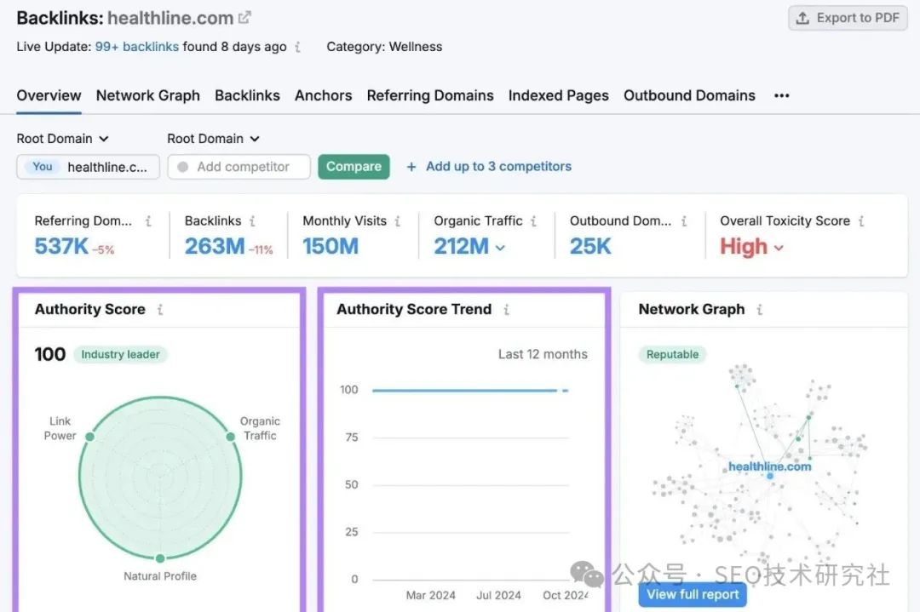This screenshot has height=612, width=920.
Task: Click info icon beside Organic Traffic
Action: [533, 221]
